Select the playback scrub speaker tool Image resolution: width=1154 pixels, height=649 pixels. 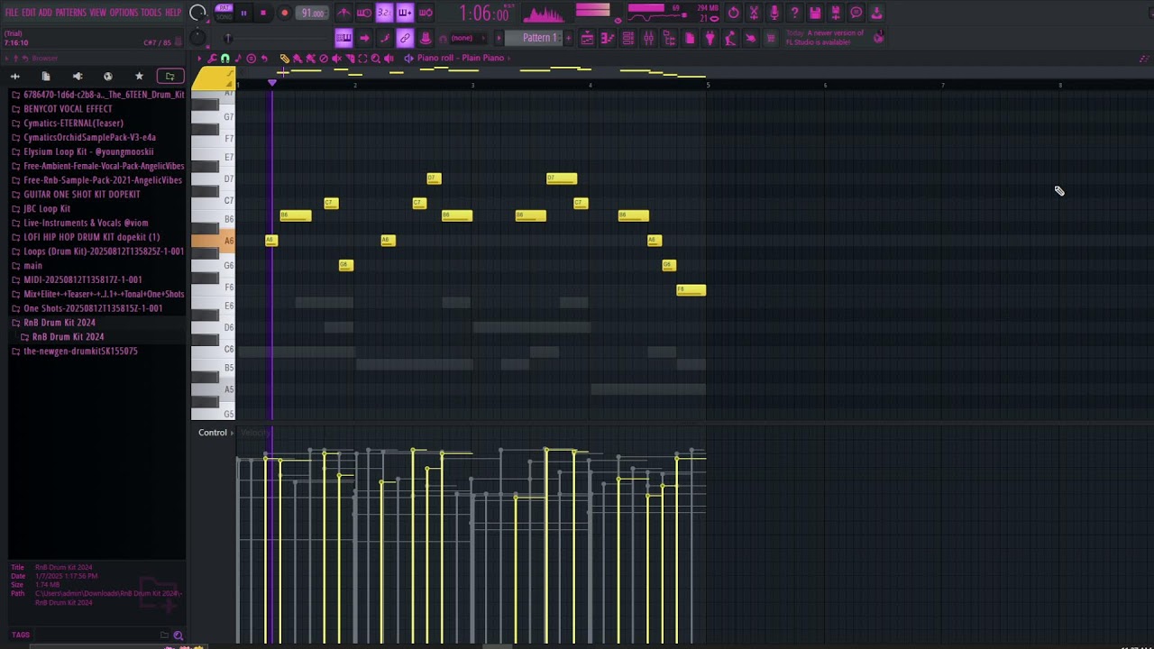(389, 59)
